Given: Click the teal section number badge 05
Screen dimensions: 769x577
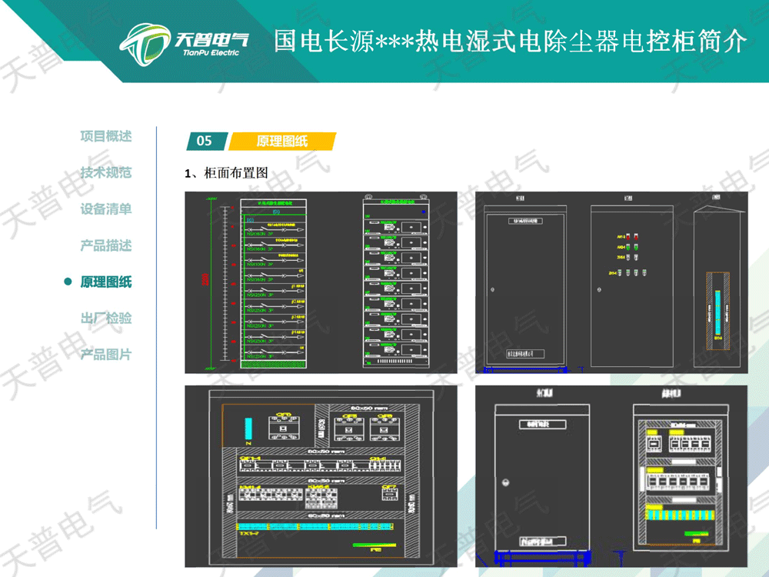Looking at the screenshot, I should tap(206, 142).
